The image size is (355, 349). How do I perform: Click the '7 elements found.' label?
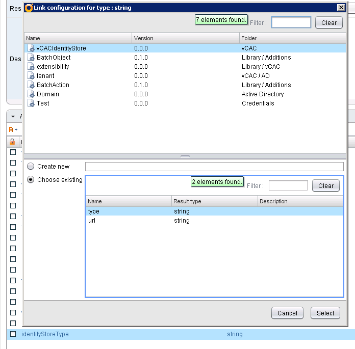click(221, 20)
